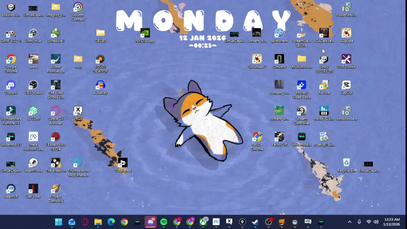Image resolution: width=407 pixels, height=229 pixels.
Task: Select the tron folder
Action: (78, 61)
